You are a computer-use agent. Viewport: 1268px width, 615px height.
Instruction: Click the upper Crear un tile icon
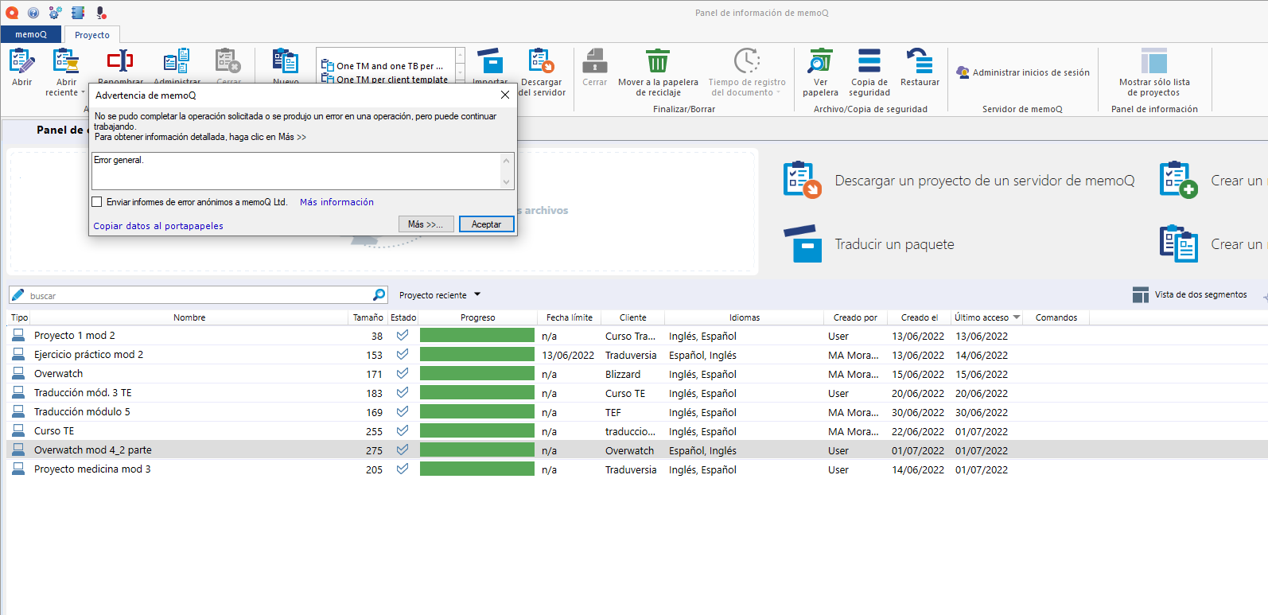[x=1178, y=180]
